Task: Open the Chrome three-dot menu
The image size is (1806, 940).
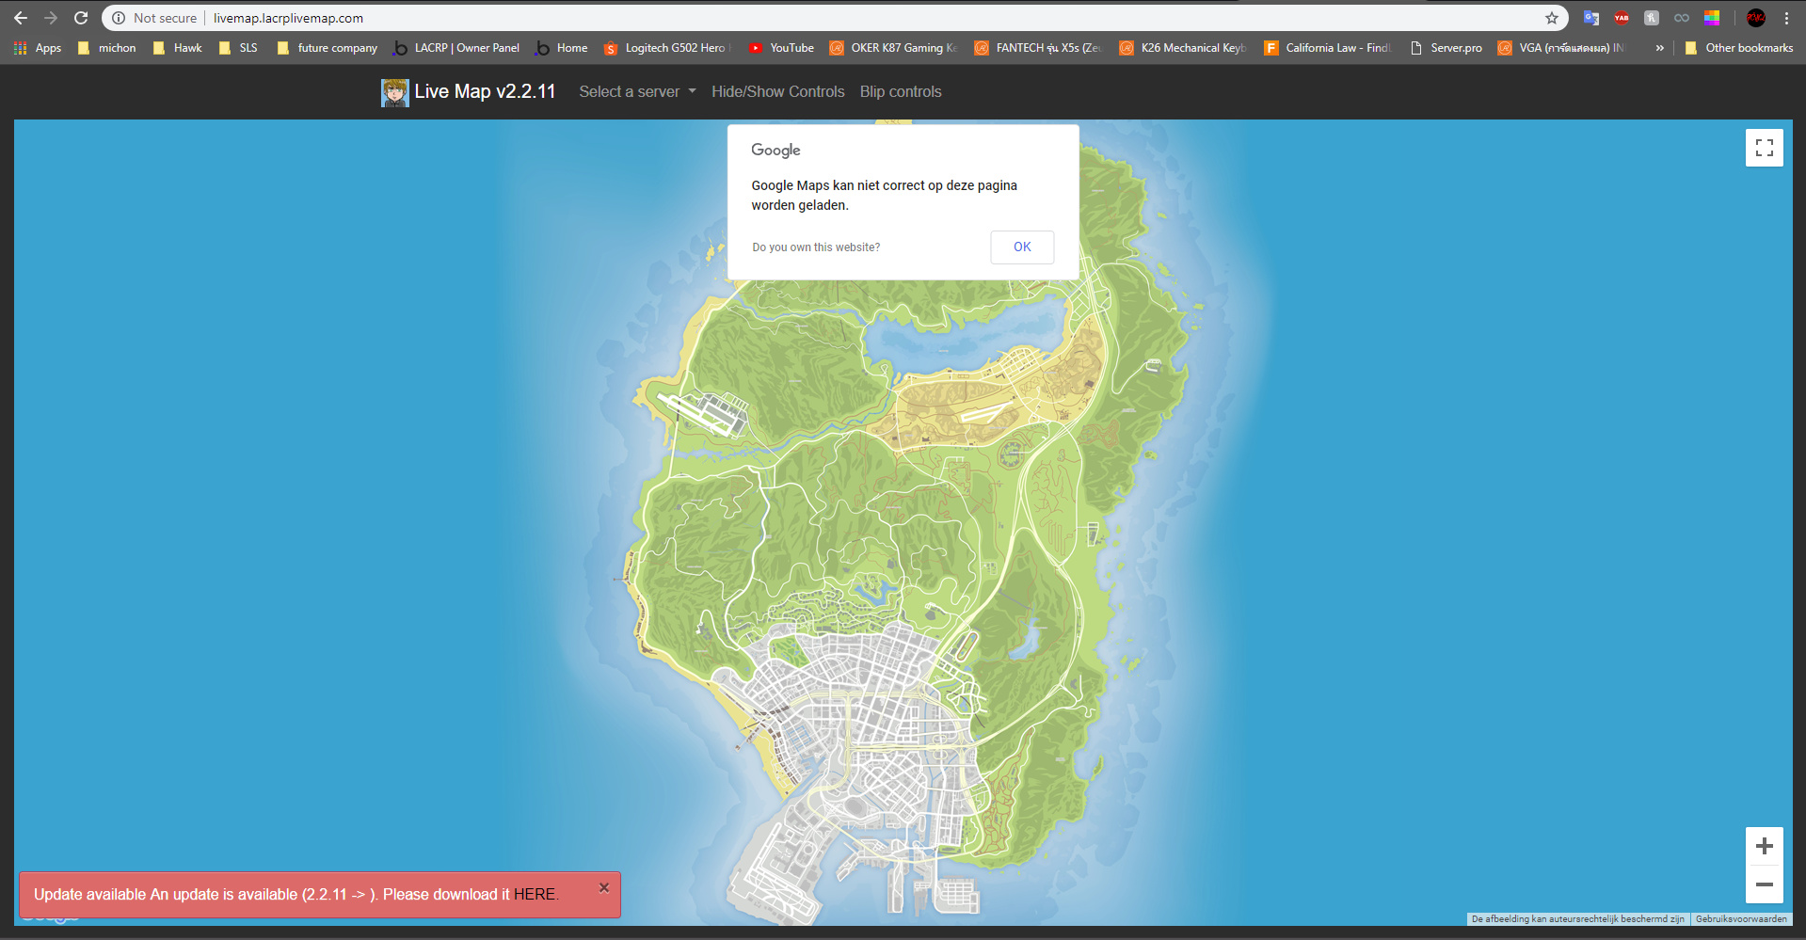Action: tap(1786, 17)
